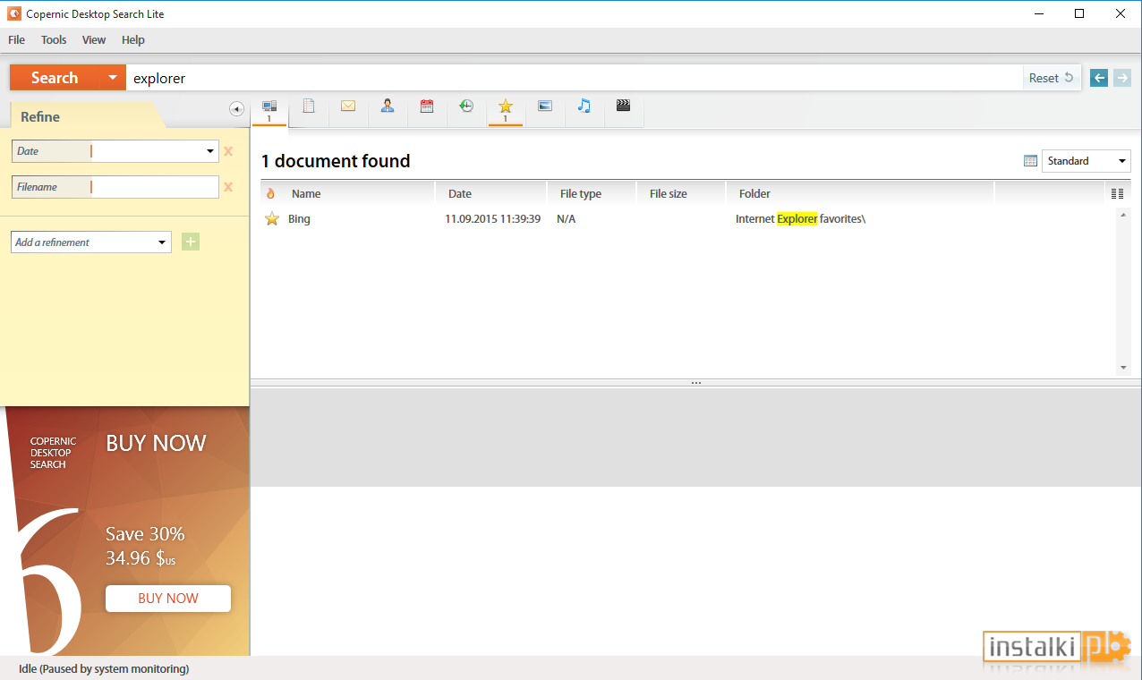Click the N/A file type cell

coord(567,218)
